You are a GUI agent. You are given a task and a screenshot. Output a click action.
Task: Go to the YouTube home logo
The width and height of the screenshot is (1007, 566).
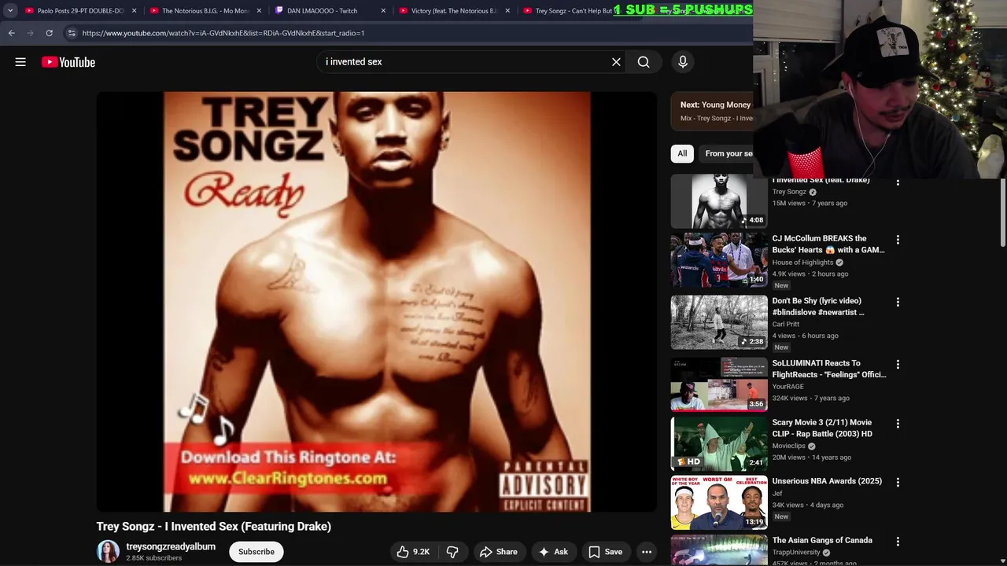(x=68, y=62)
